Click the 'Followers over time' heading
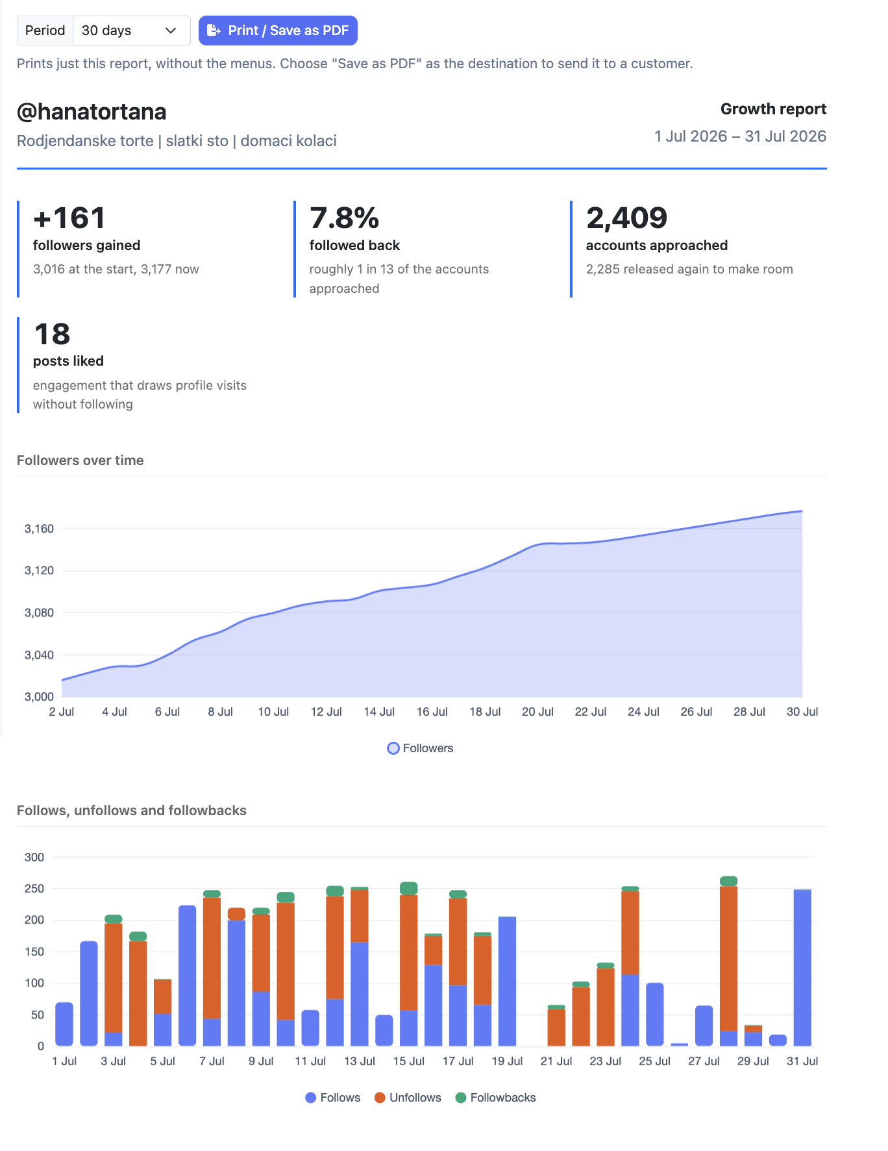This screenshot has height=1151, width=888. click(80, 461)
